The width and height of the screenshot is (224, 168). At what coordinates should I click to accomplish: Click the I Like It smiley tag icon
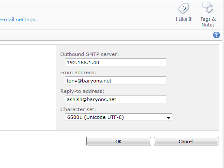183,9
